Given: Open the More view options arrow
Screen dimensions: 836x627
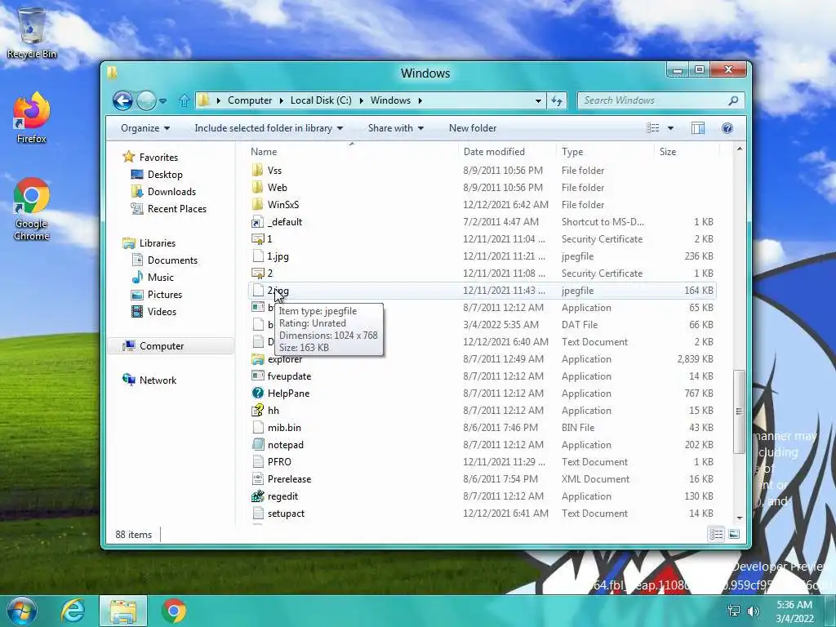Looking at the screenshot, I should point(671,128).
